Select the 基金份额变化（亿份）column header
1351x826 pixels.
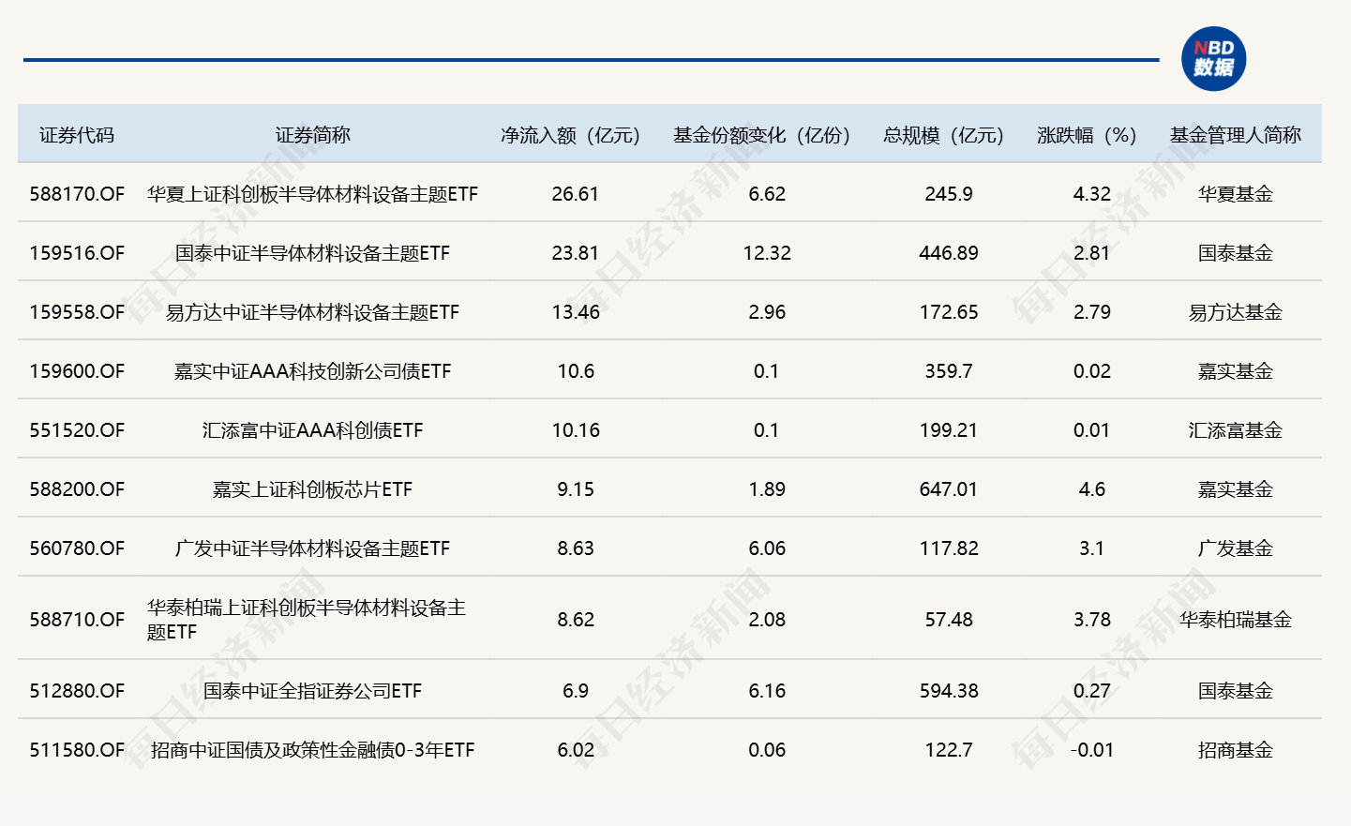tap(762, 135)
